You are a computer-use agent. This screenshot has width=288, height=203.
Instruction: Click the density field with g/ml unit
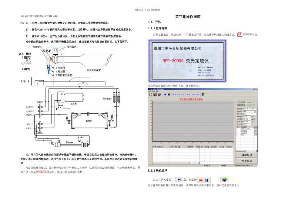pyautogui.click(x=247, y=117)
